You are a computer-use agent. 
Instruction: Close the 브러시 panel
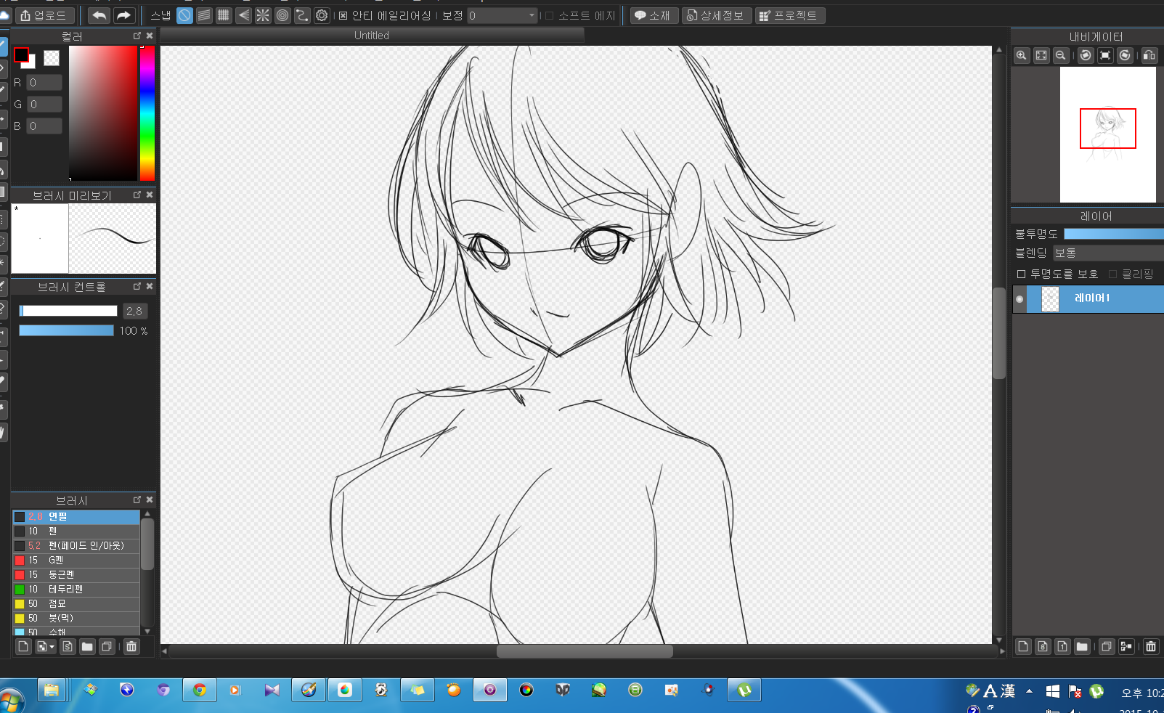pos(150,500)
